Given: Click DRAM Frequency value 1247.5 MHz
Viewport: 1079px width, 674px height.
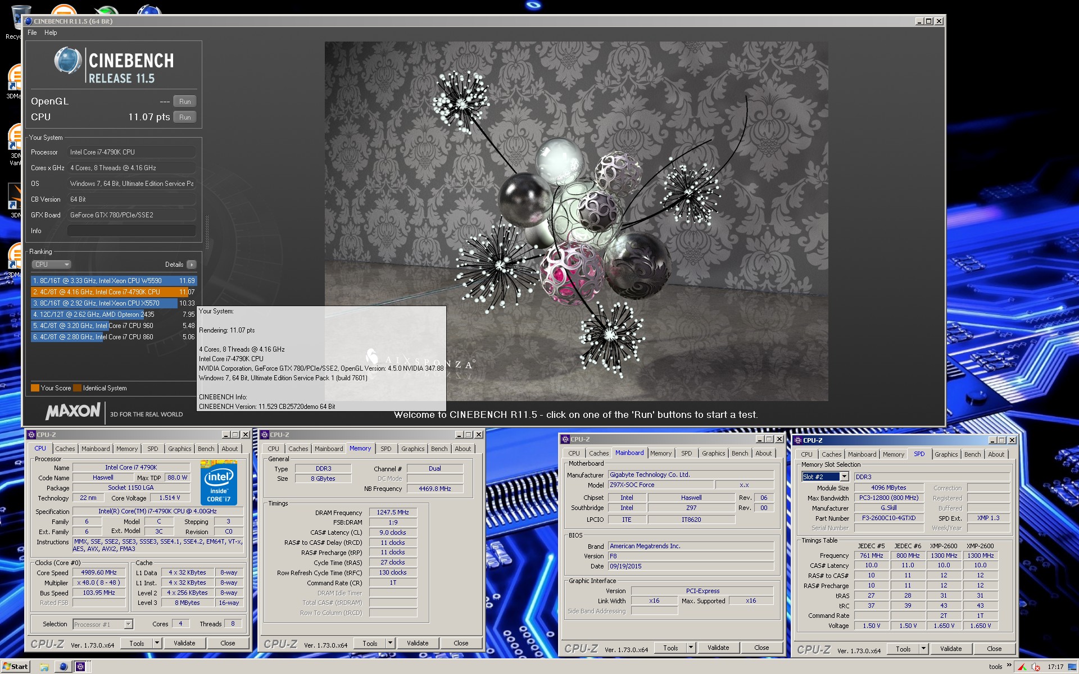Looking at the screenshot, I should (393, 512).
